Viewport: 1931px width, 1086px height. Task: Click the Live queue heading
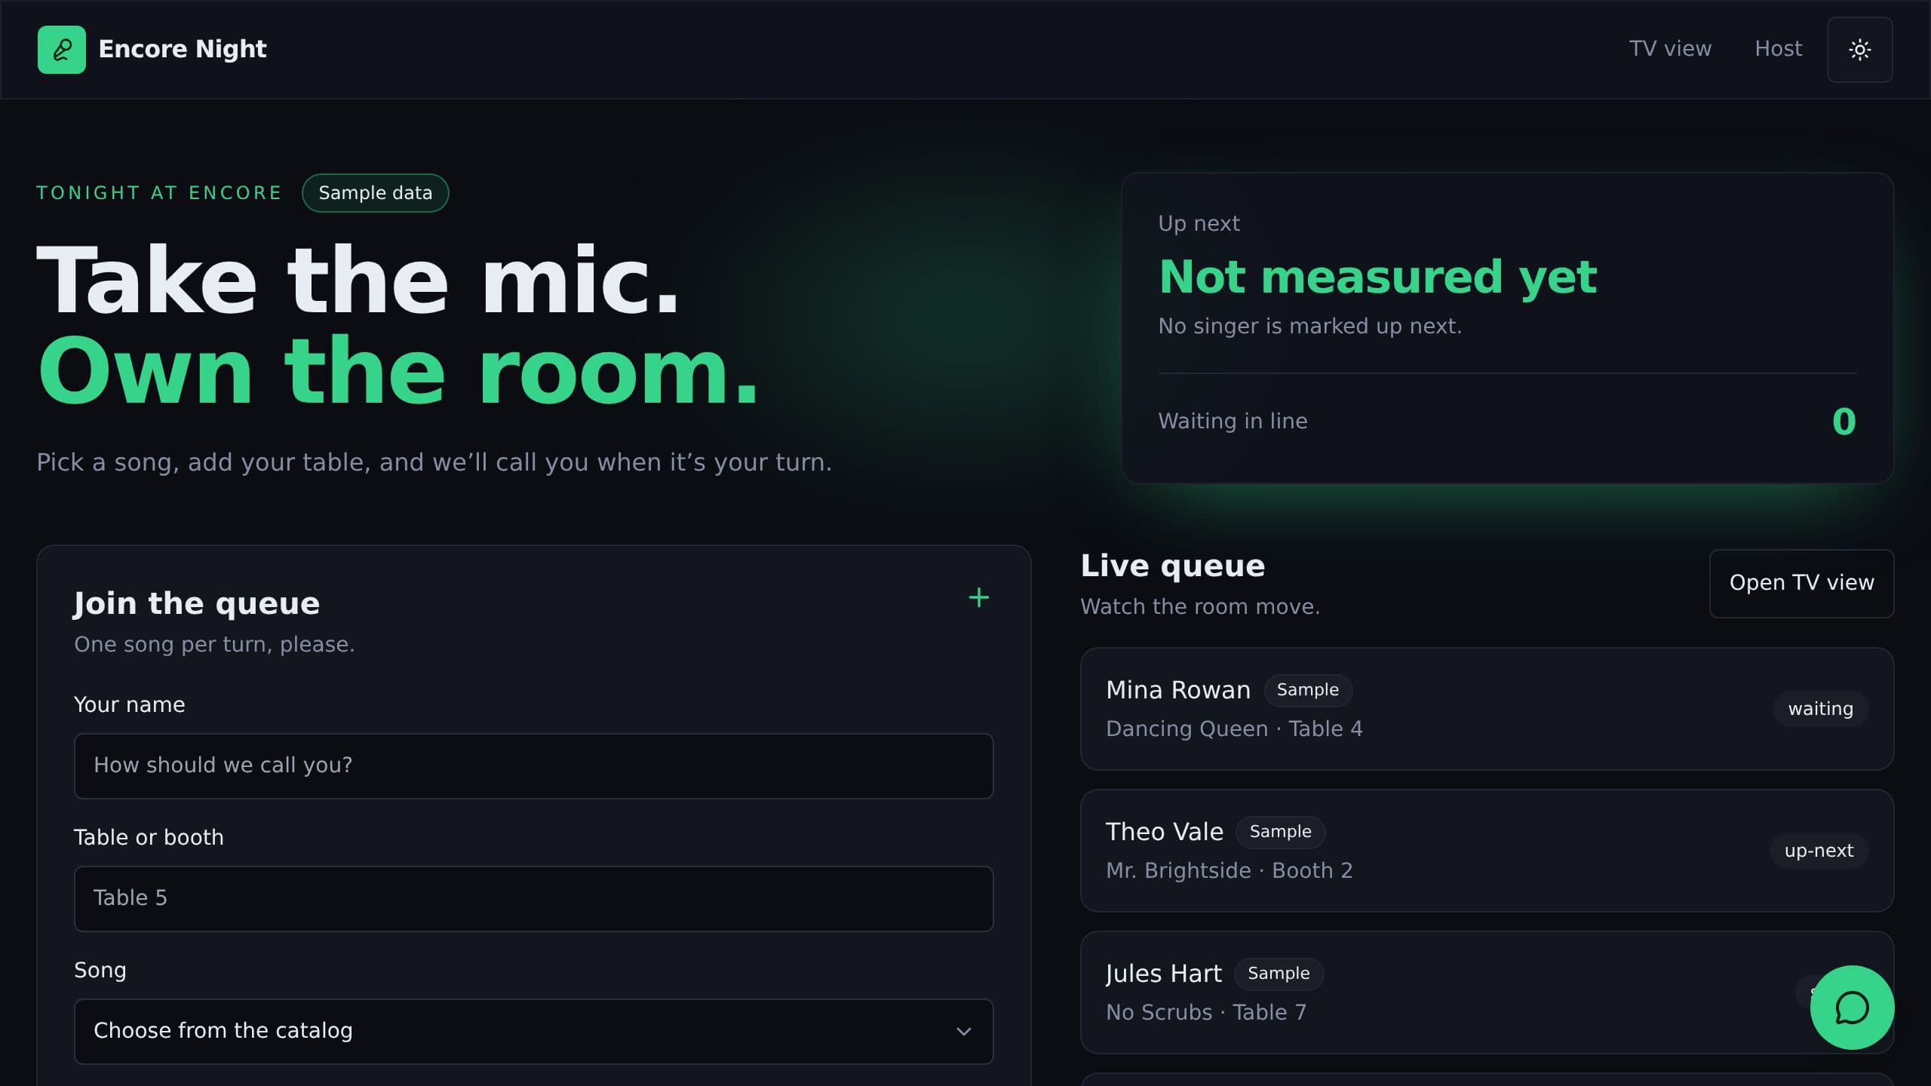click(1172, 566)
